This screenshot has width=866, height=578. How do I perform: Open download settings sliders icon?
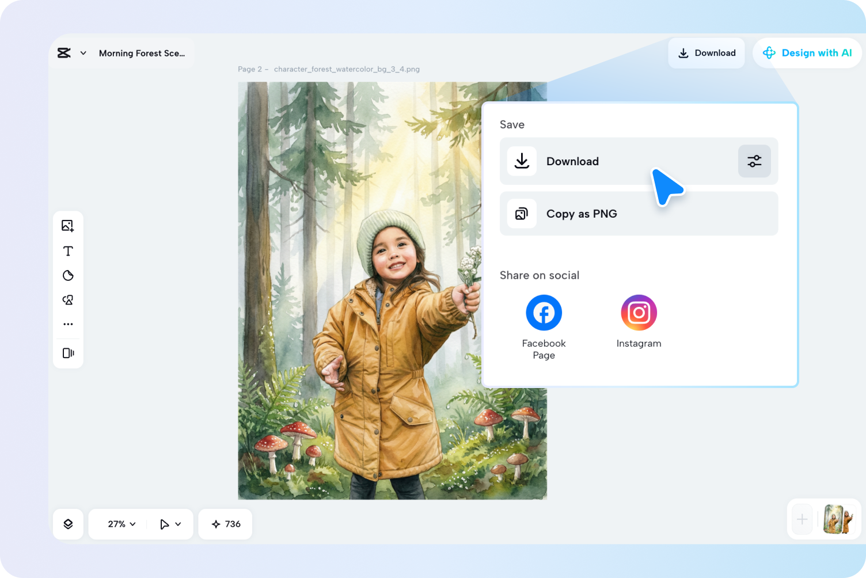(x=754, y=161)
